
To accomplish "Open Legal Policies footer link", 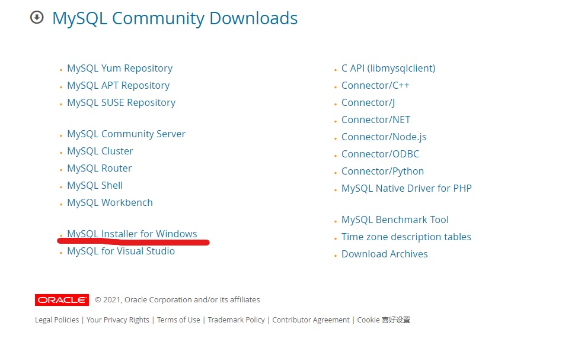I will tap(57, 320).
